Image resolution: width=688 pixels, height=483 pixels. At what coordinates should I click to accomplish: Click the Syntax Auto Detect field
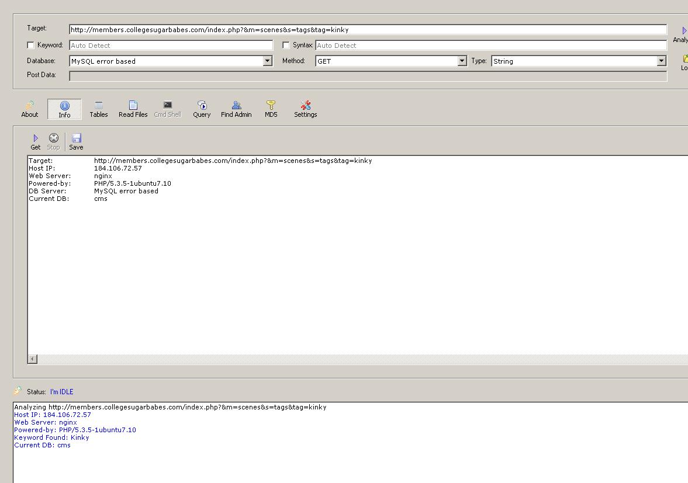coord(491,45)
